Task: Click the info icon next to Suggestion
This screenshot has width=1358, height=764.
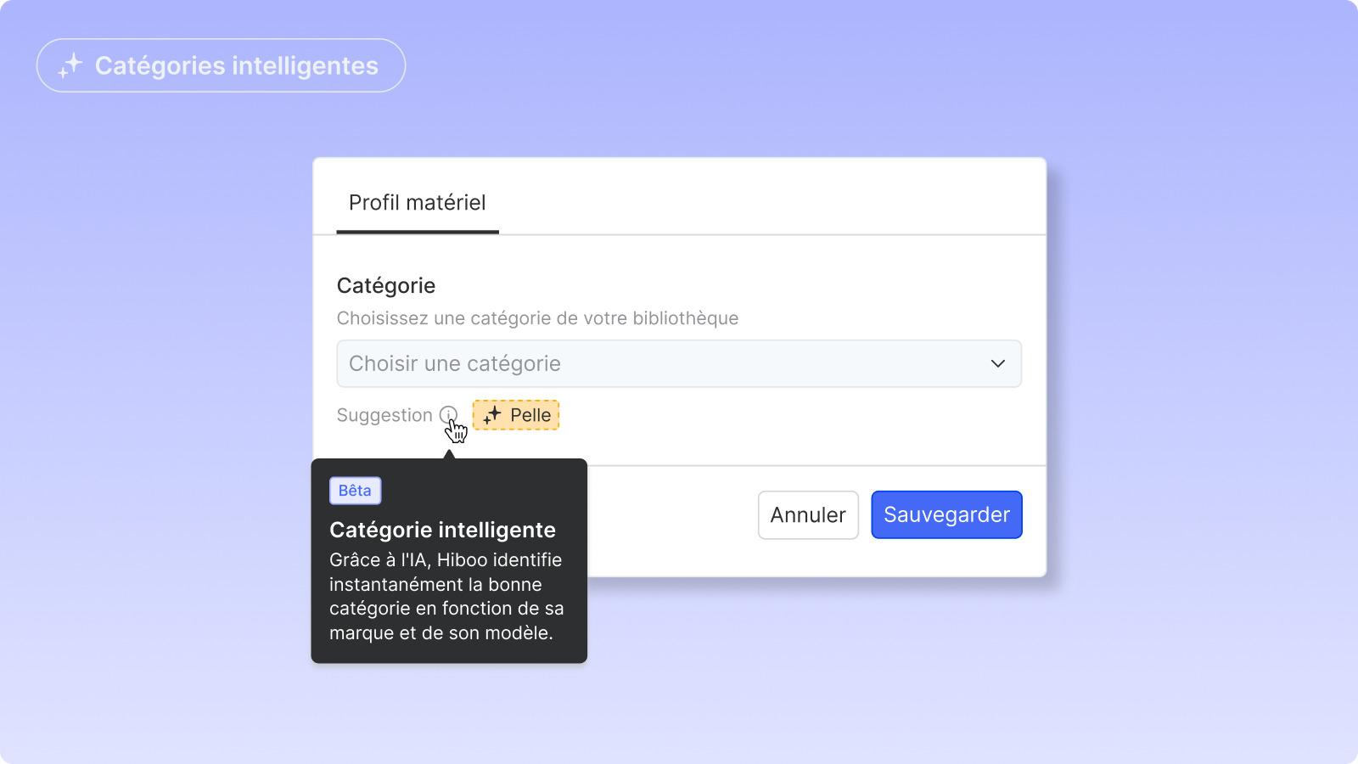Action: (448, 415)
